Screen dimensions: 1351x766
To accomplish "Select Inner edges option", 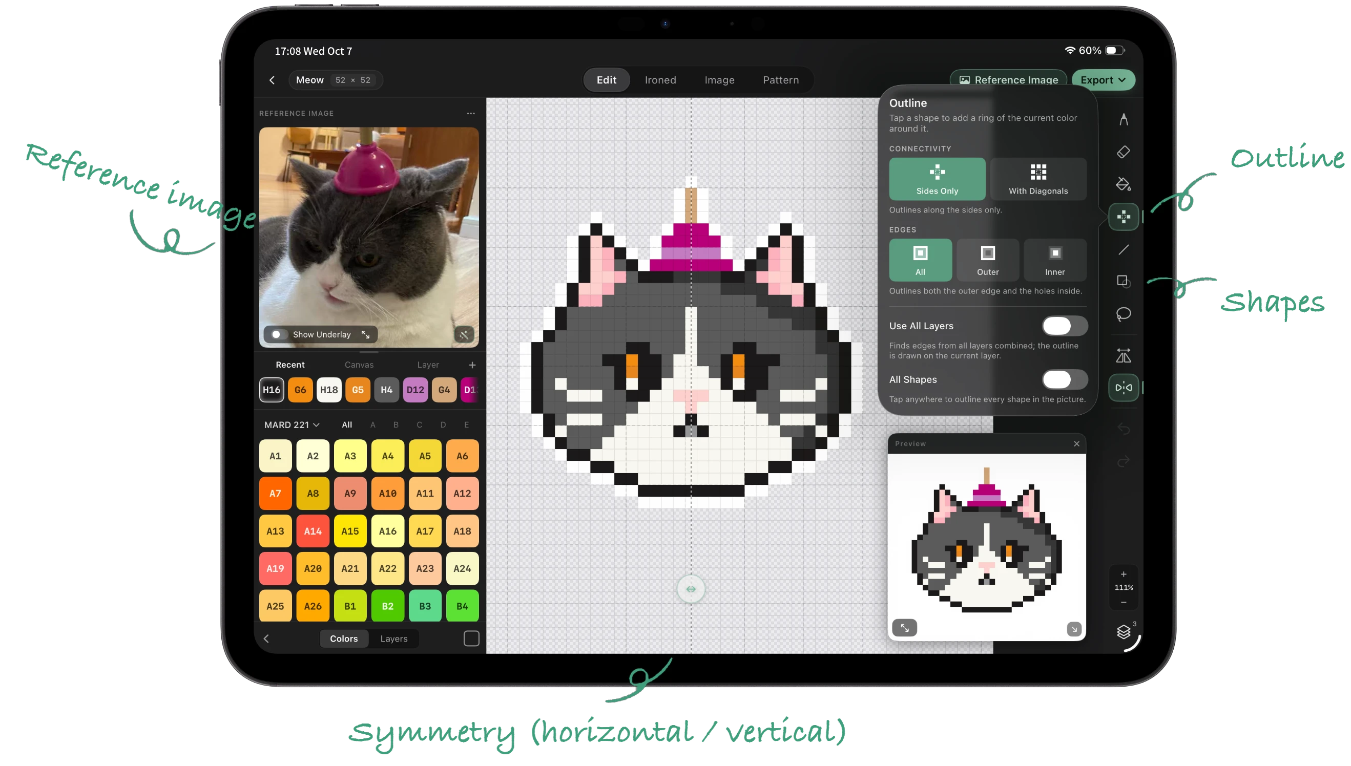I will [x=1055, y=261].
